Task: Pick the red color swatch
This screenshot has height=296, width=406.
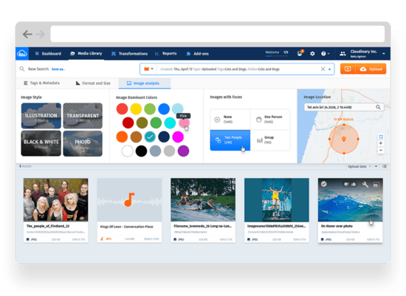Action: (122, 109)
